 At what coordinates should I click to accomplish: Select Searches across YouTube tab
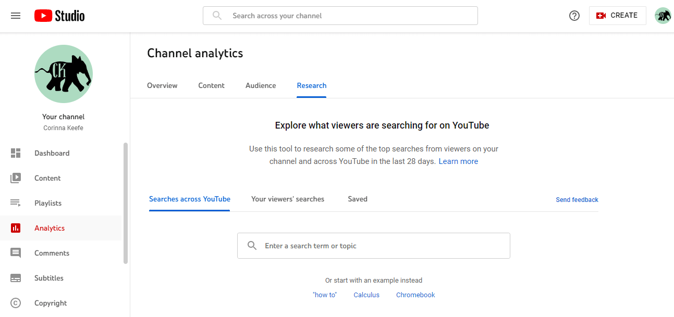point(190,199)
